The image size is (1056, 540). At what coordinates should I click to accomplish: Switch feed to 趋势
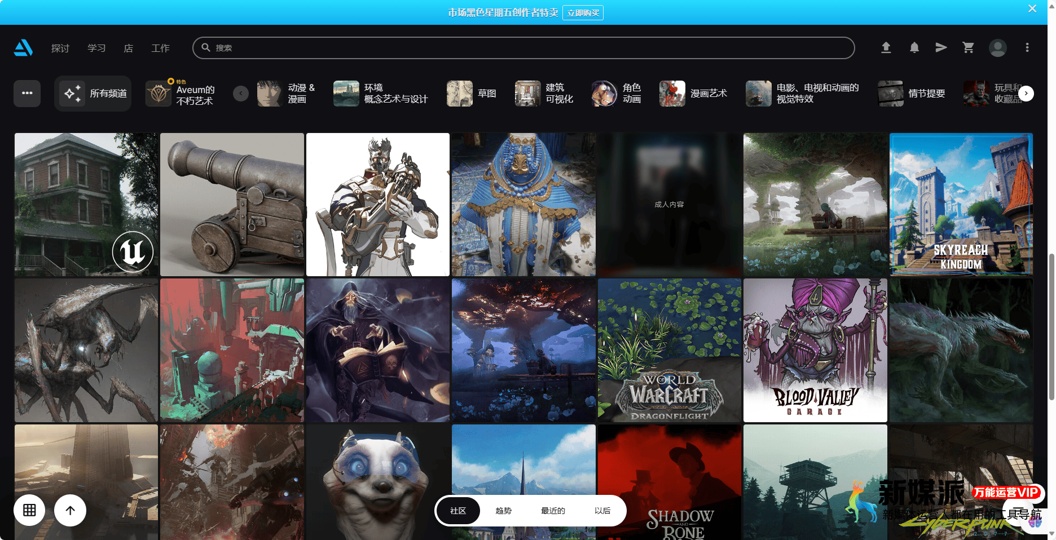coord(503,511)
